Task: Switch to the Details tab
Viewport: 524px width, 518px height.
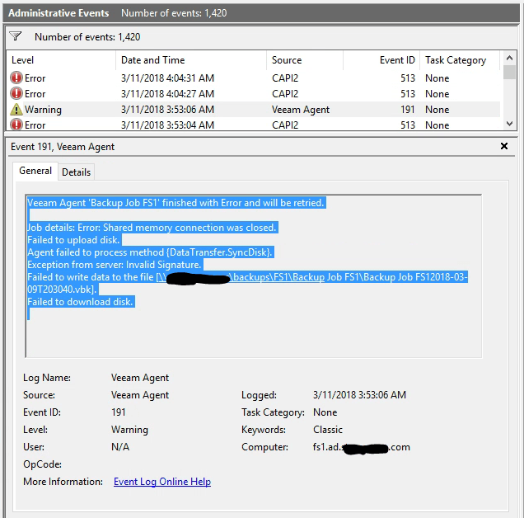Action: [76, 172]
